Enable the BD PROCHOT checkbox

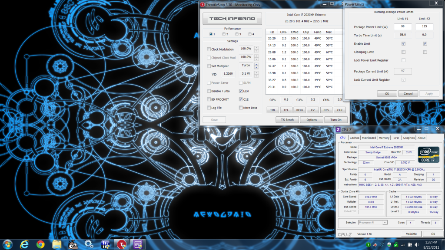(x=209, y=99)
